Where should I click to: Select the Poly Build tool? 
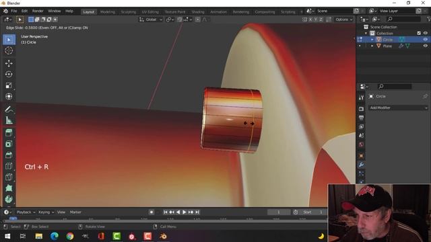[9, 188]
